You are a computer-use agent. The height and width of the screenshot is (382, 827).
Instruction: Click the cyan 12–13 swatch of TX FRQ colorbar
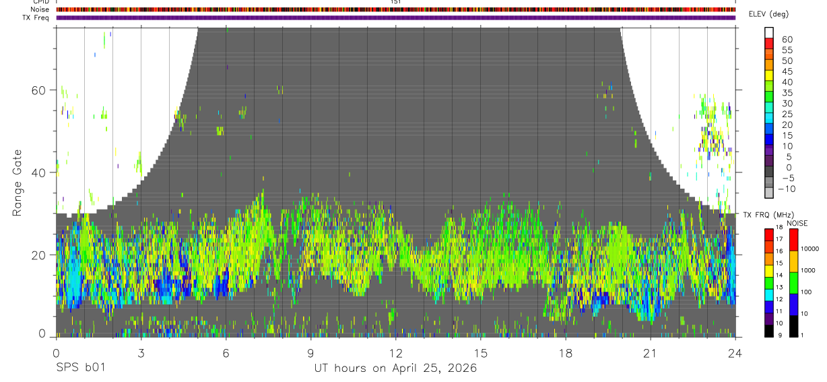click(769, 295)
